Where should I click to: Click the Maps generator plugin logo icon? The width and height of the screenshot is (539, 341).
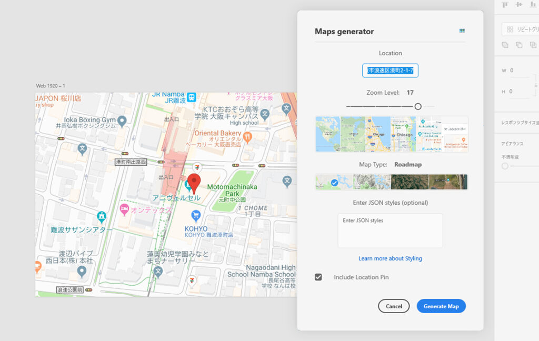point(462,31)
